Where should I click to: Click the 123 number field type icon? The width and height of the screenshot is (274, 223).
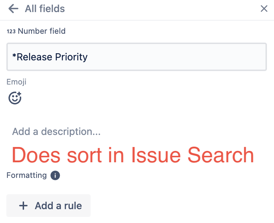[11, 31]
